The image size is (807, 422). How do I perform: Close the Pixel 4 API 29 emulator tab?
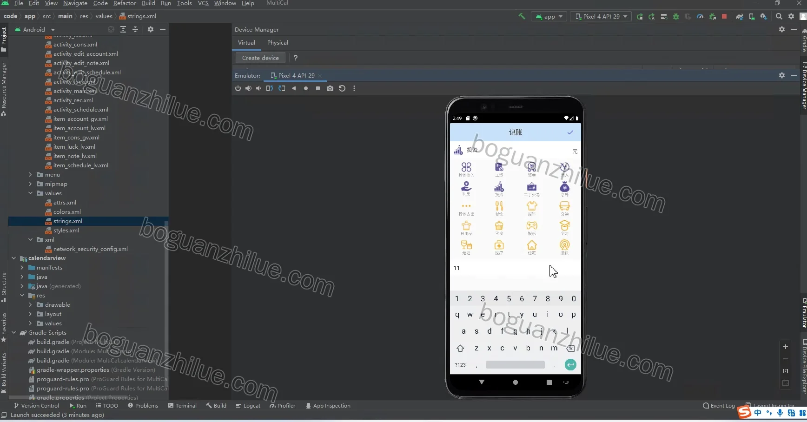point(320,76)
